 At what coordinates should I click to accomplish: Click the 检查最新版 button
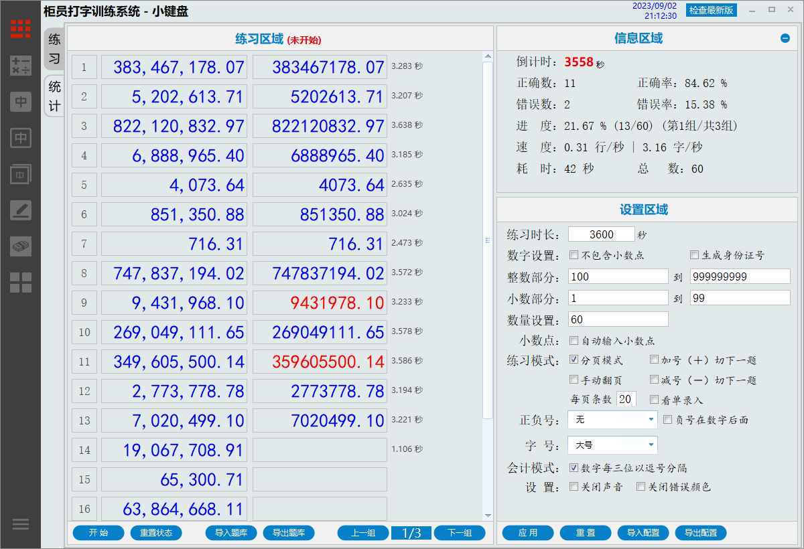point(712,10)
